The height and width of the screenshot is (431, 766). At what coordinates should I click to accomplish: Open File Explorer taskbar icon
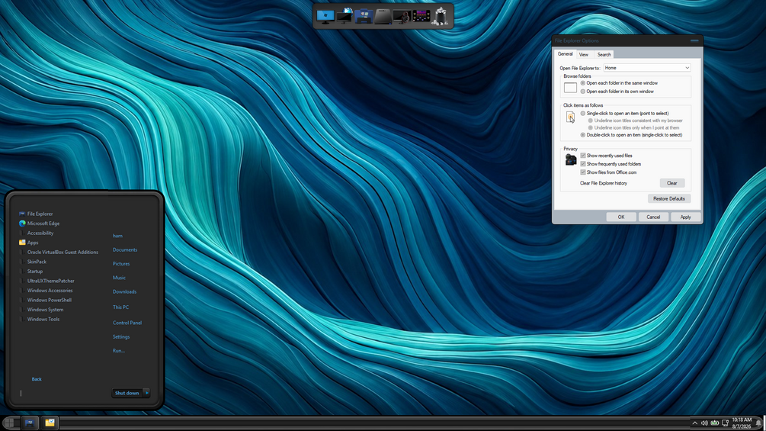click(x=29, y=423)
